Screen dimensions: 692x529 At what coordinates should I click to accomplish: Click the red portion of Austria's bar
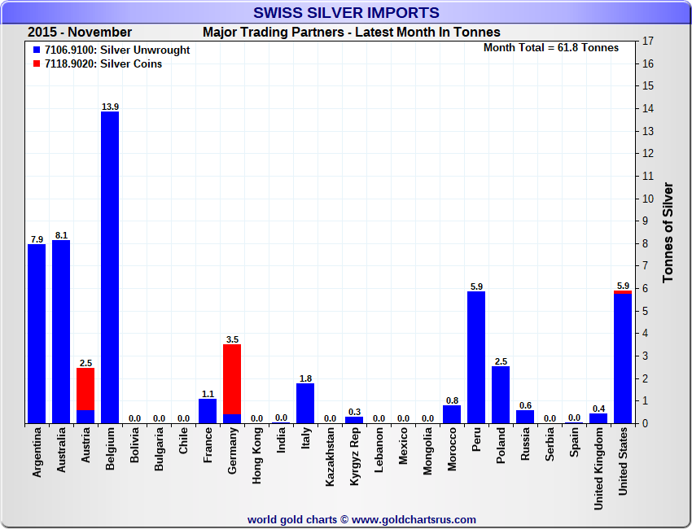pyautogui.click(x=85, y=389)
